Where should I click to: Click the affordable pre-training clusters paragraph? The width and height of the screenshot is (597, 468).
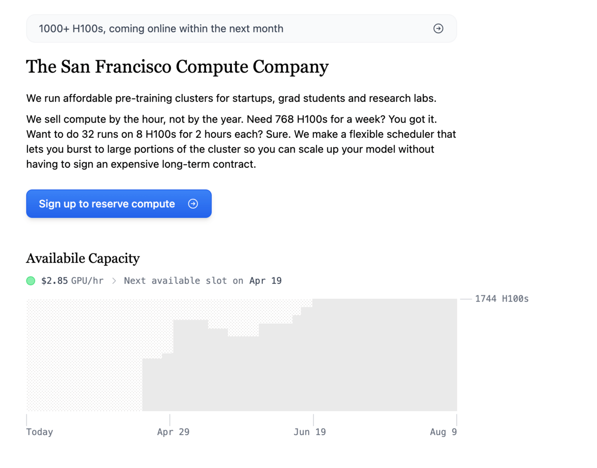point(231,99)
